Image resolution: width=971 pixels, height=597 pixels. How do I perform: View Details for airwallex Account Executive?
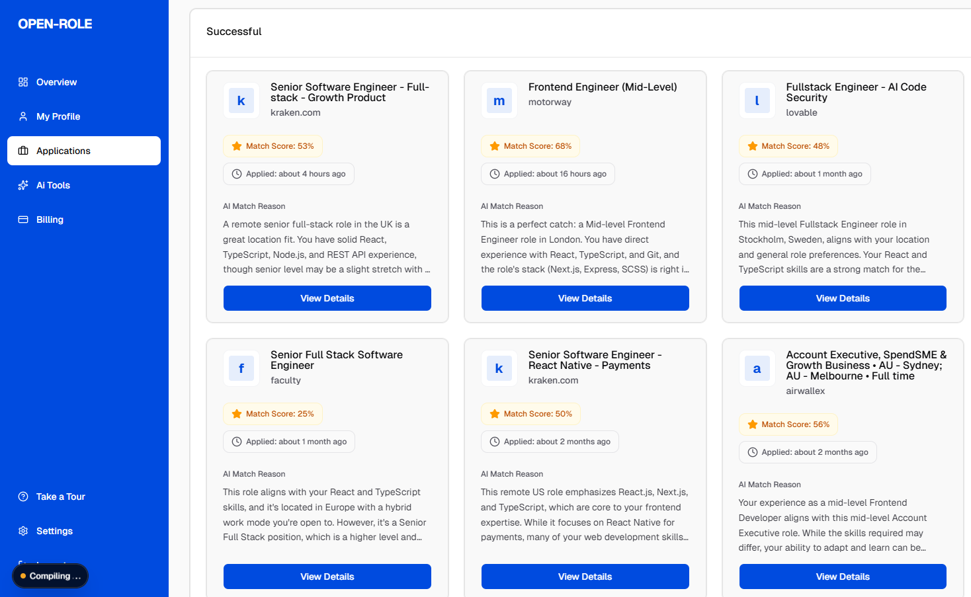tap(843, 577)
